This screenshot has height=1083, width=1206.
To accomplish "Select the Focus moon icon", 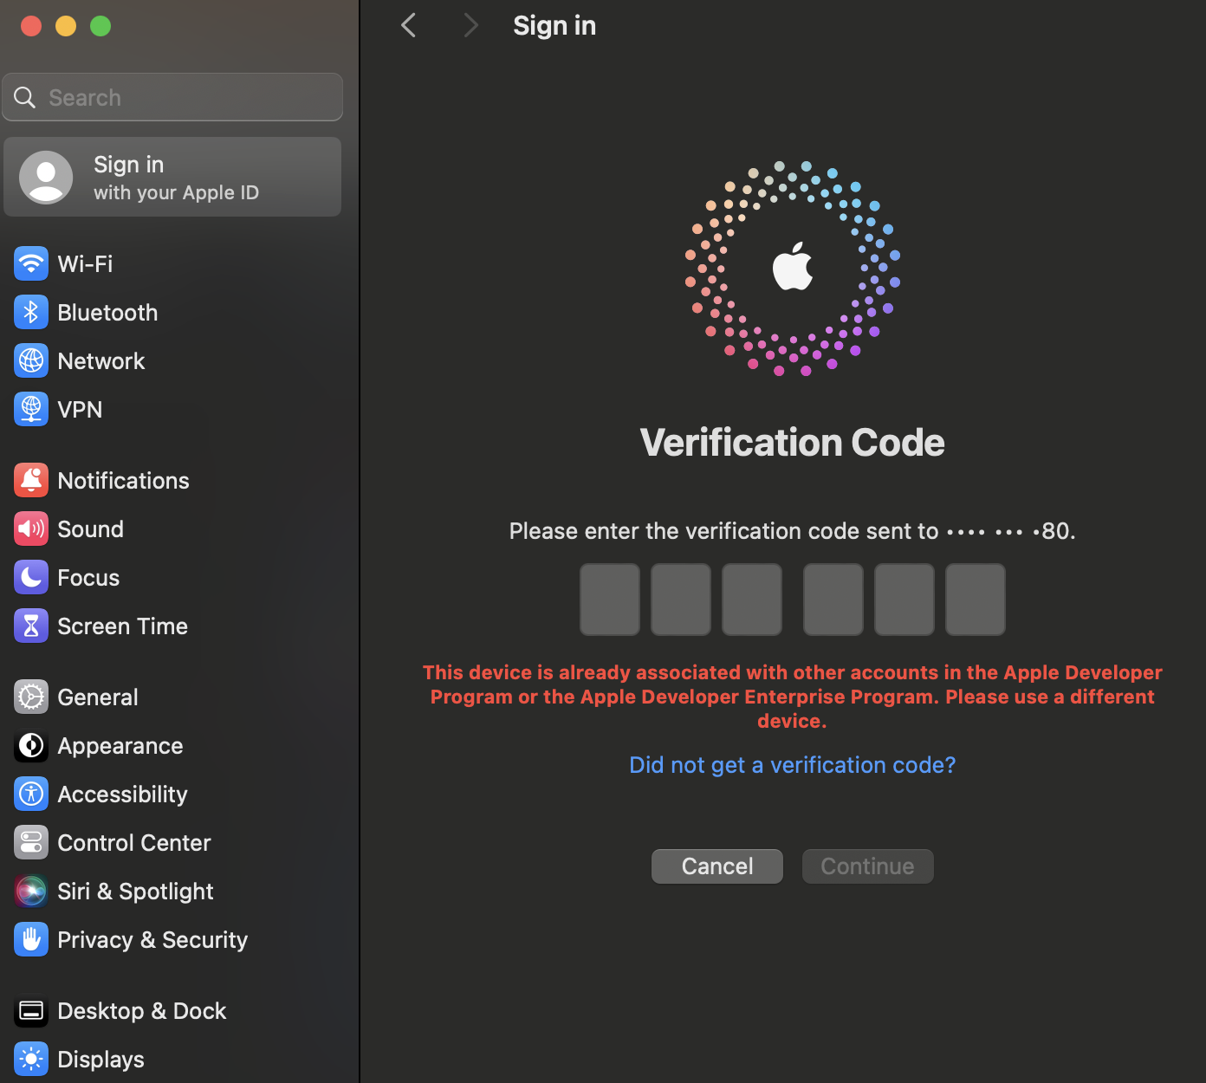I will (x=31, y=578).
